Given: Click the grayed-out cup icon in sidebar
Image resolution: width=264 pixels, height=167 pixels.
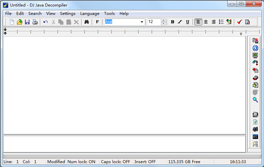Looking at the screenshot, I should coord(255,92).
